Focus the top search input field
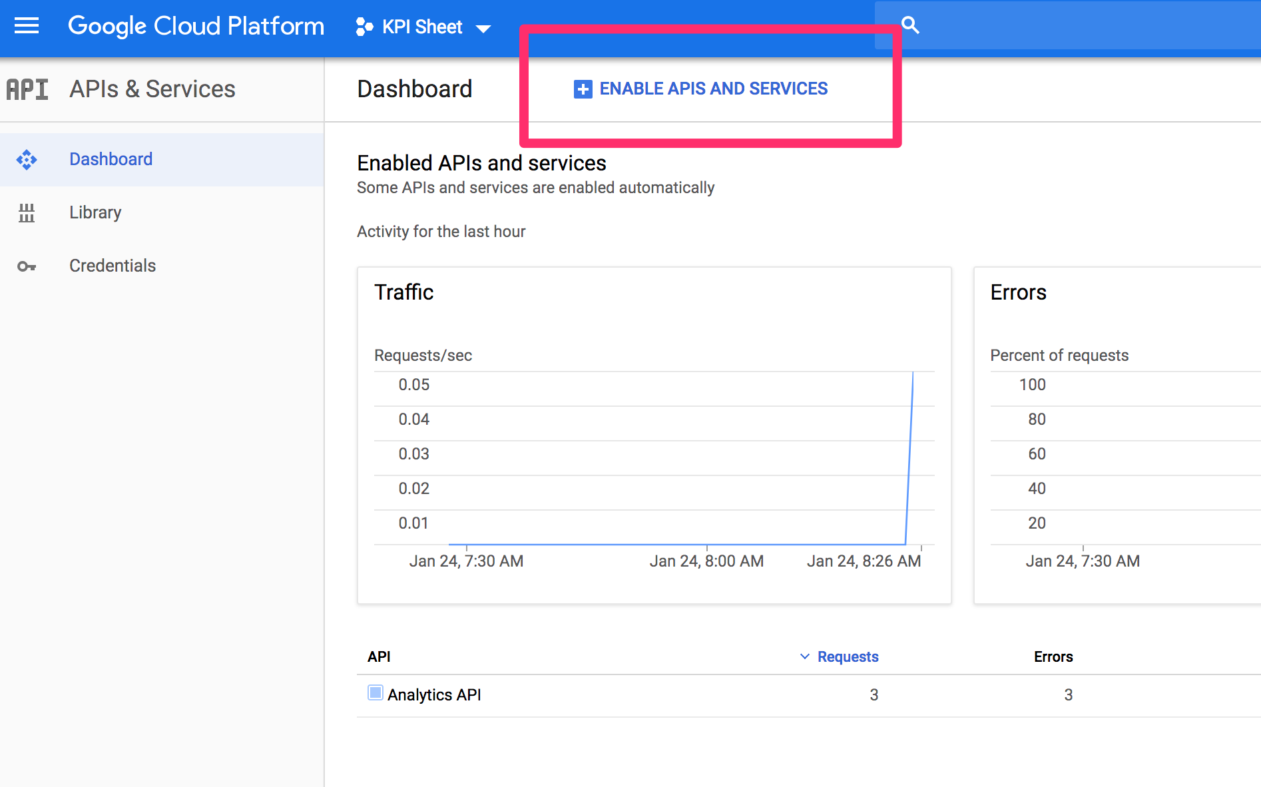 pos(1068,25)
